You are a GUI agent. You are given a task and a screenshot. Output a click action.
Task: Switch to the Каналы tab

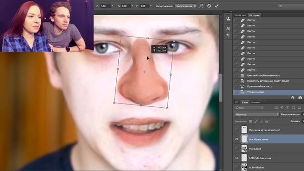point(256,102)
